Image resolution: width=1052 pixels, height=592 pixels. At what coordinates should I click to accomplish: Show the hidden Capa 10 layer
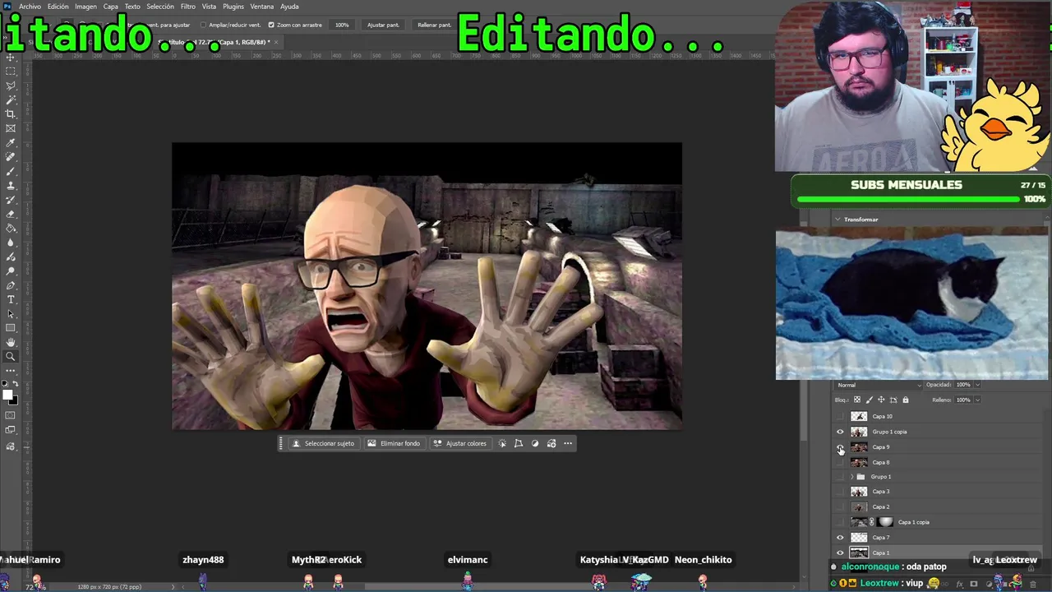coord(840,417)
